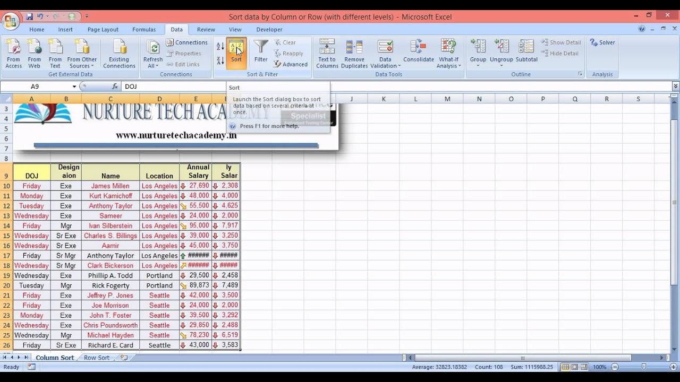Click the DOJ header cell
Screen dimensions: 680x382
[x=32, y=171]
